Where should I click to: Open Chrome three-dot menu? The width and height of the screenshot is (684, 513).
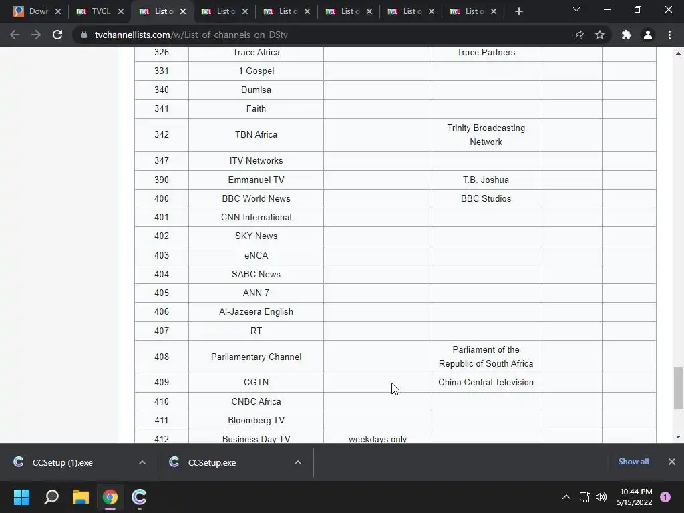(x=669, y=35)
